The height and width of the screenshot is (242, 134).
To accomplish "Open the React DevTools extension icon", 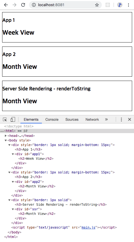I will click(x=108, y=5).
